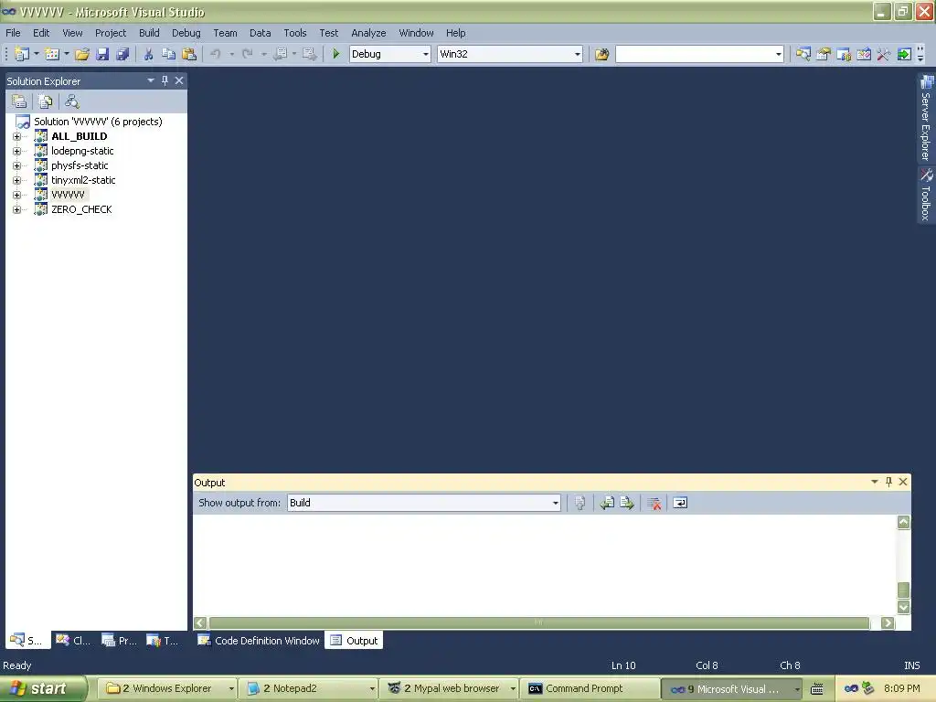936x702 pixels.
Task: Close the Solution Explorer panel
Action: coord(179,80)
